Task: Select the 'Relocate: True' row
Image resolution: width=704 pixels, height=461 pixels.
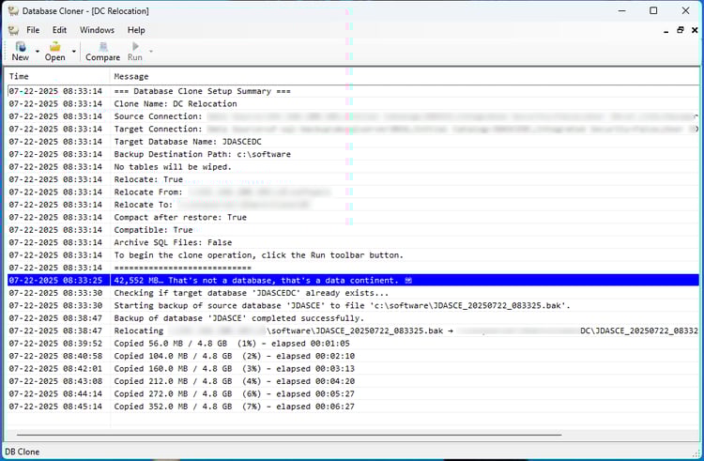Action: pyautogui.click(x=353, y=179)
